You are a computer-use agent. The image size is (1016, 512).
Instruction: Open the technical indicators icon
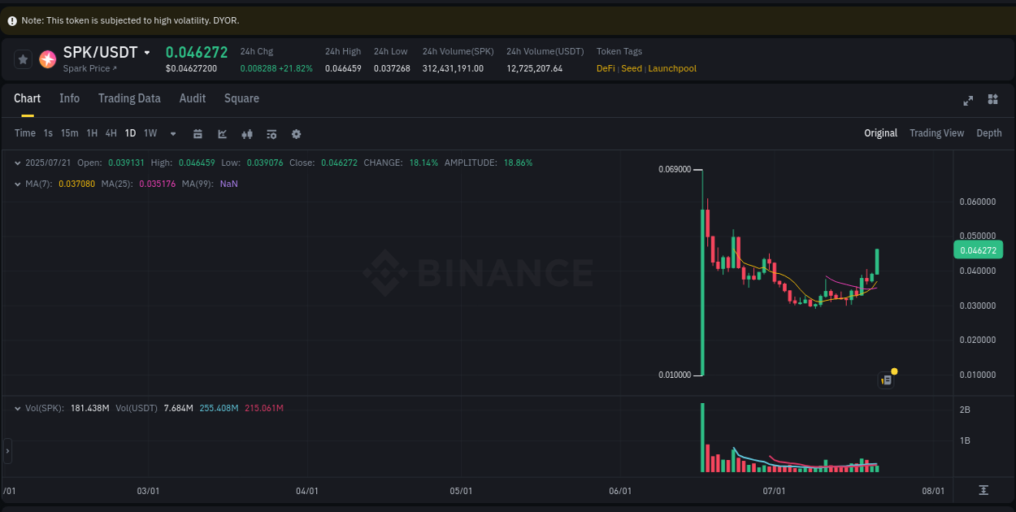click(x=271, y=133)
